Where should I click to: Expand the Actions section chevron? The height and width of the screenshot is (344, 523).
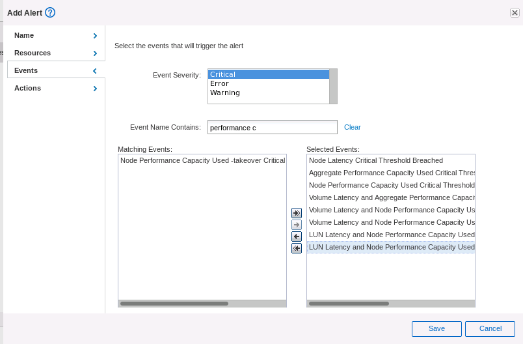(x=95, y=89)
